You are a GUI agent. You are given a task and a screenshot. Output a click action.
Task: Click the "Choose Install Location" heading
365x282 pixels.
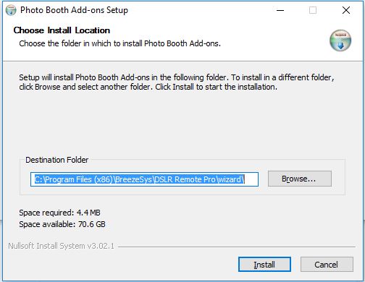[x=62, y=30]
